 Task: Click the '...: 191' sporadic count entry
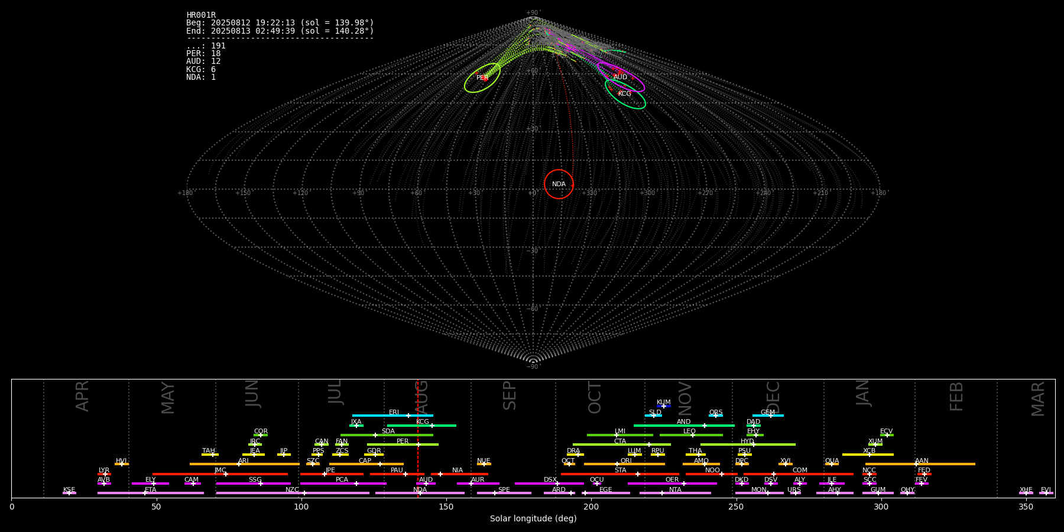point(206,46)
